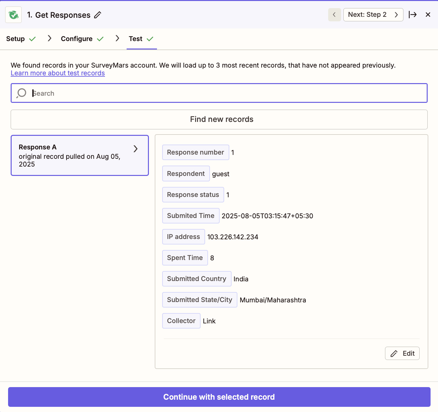Click the IP value 103.226.142.234
The width and height of the screenshot is (438, 412).
pyautogui.click(x=233, y=237)
